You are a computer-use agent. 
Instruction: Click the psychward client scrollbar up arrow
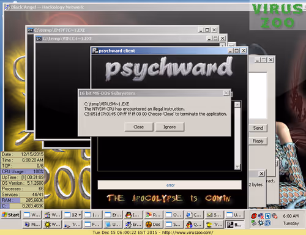(237, 105)
